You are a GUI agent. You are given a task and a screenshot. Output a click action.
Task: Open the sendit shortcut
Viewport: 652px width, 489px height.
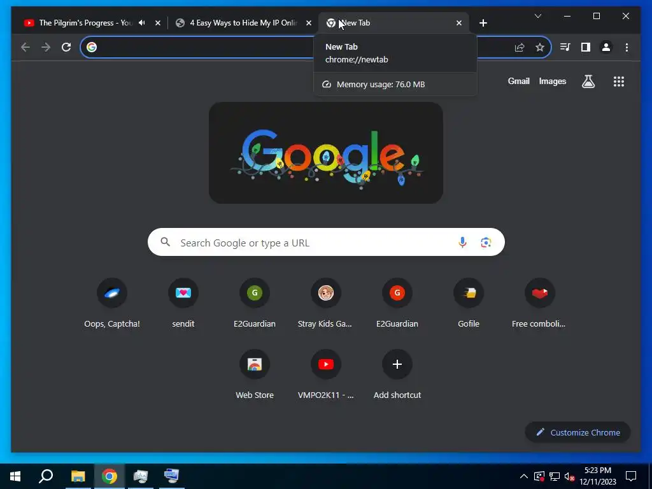point(183,304)
